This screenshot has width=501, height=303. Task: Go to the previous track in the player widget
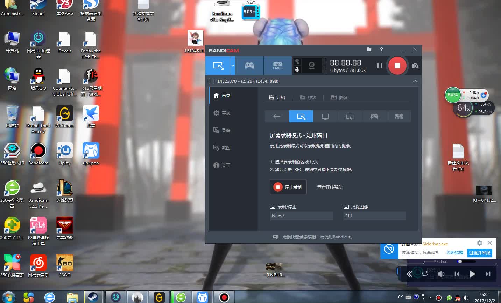[457, 274]
